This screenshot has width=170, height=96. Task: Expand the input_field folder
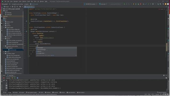pos(4,37)
